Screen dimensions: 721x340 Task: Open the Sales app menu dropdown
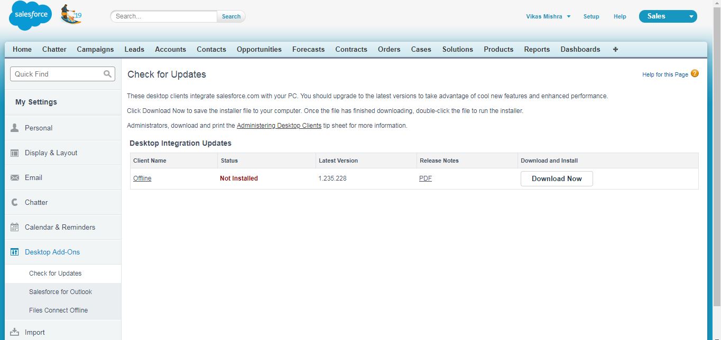(668, 16)
